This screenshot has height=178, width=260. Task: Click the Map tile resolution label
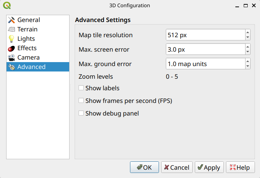106,35
